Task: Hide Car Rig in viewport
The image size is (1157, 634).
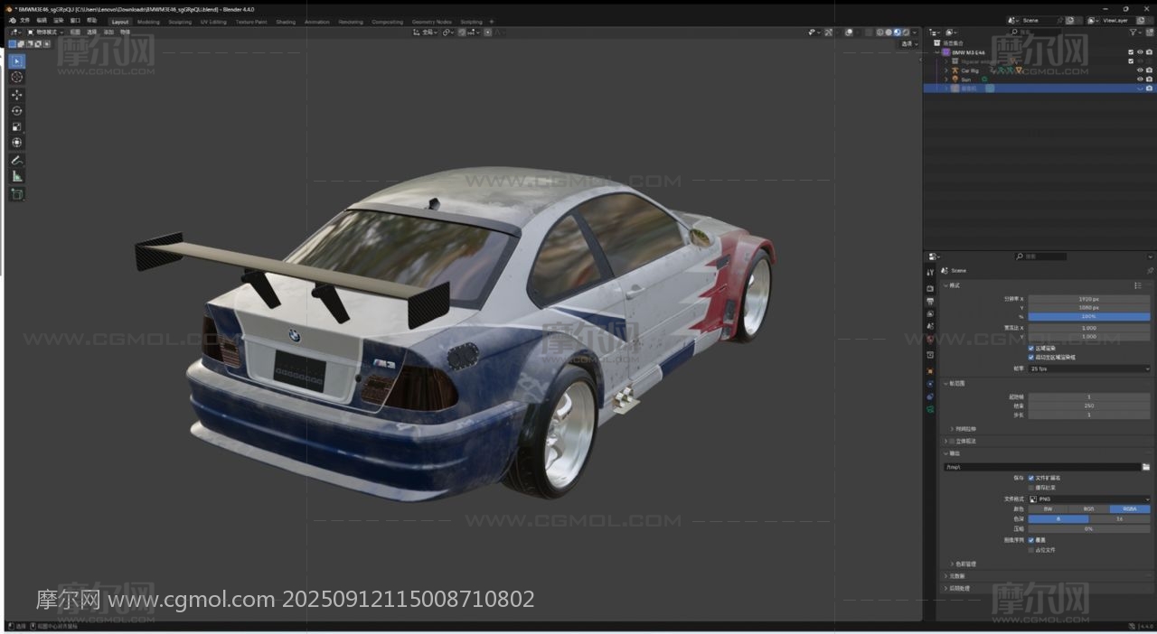Action: pyautogui.click(x=1140, y=70)
